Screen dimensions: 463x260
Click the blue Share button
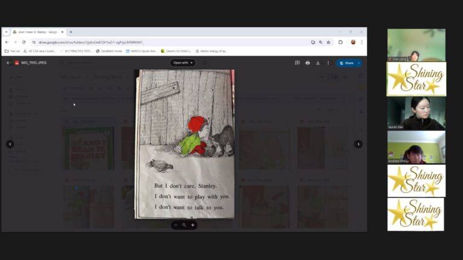tap(347, 63)
